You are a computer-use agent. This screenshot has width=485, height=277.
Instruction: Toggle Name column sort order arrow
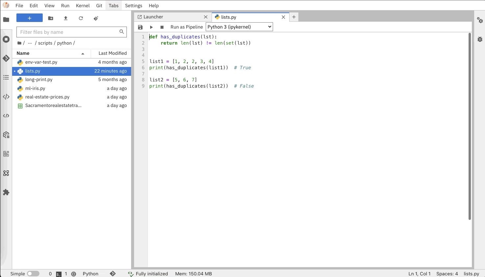click(x=83, y=53)
